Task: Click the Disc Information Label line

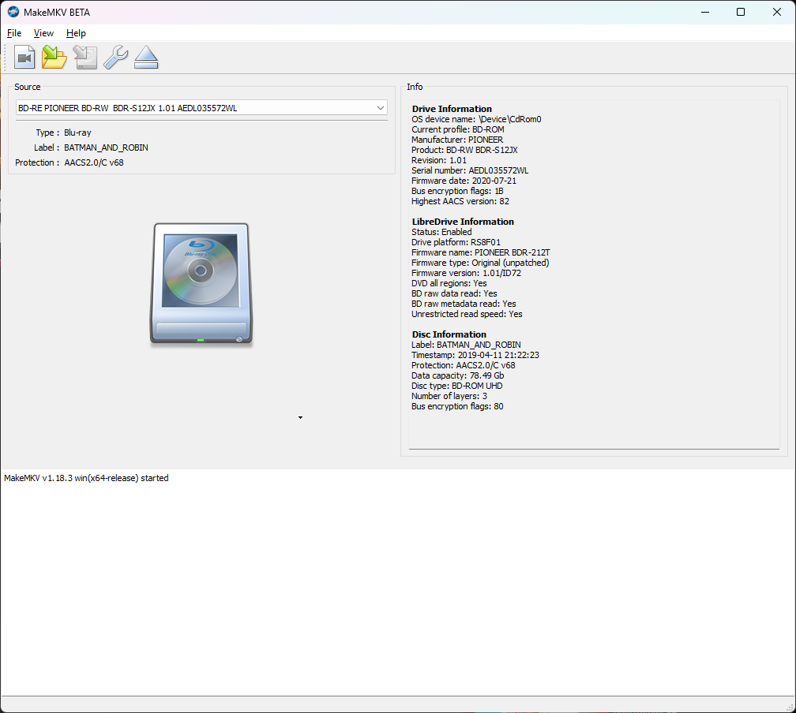Action: [x=466, y=345]
